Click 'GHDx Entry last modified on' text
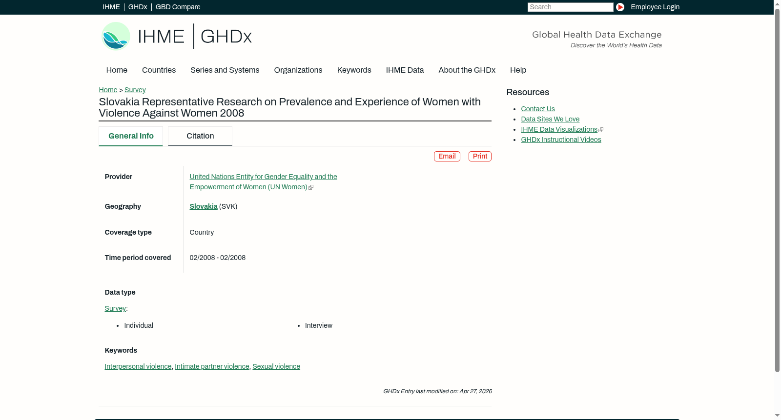Screen dimensions: 781x420 (x=437, y=391)
